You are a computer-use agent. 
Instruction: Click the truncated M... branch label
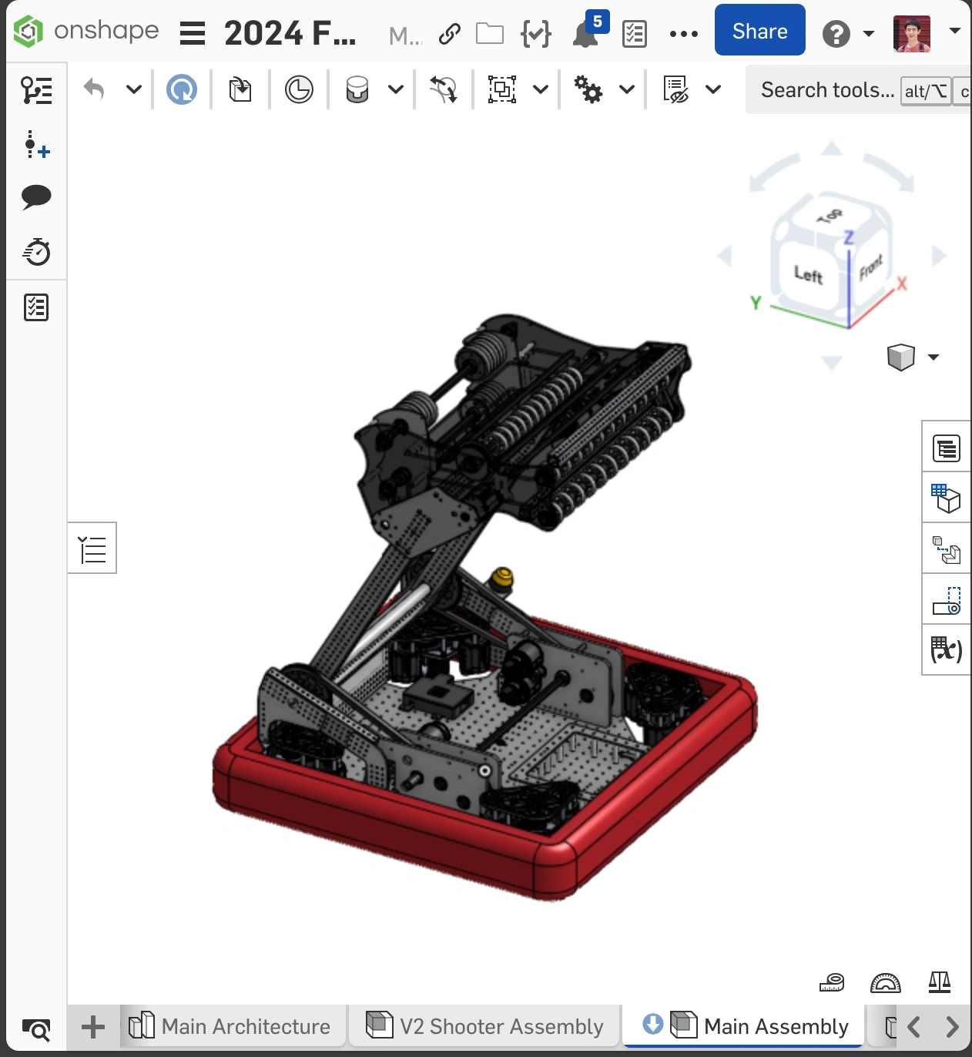tap(405, 36)
